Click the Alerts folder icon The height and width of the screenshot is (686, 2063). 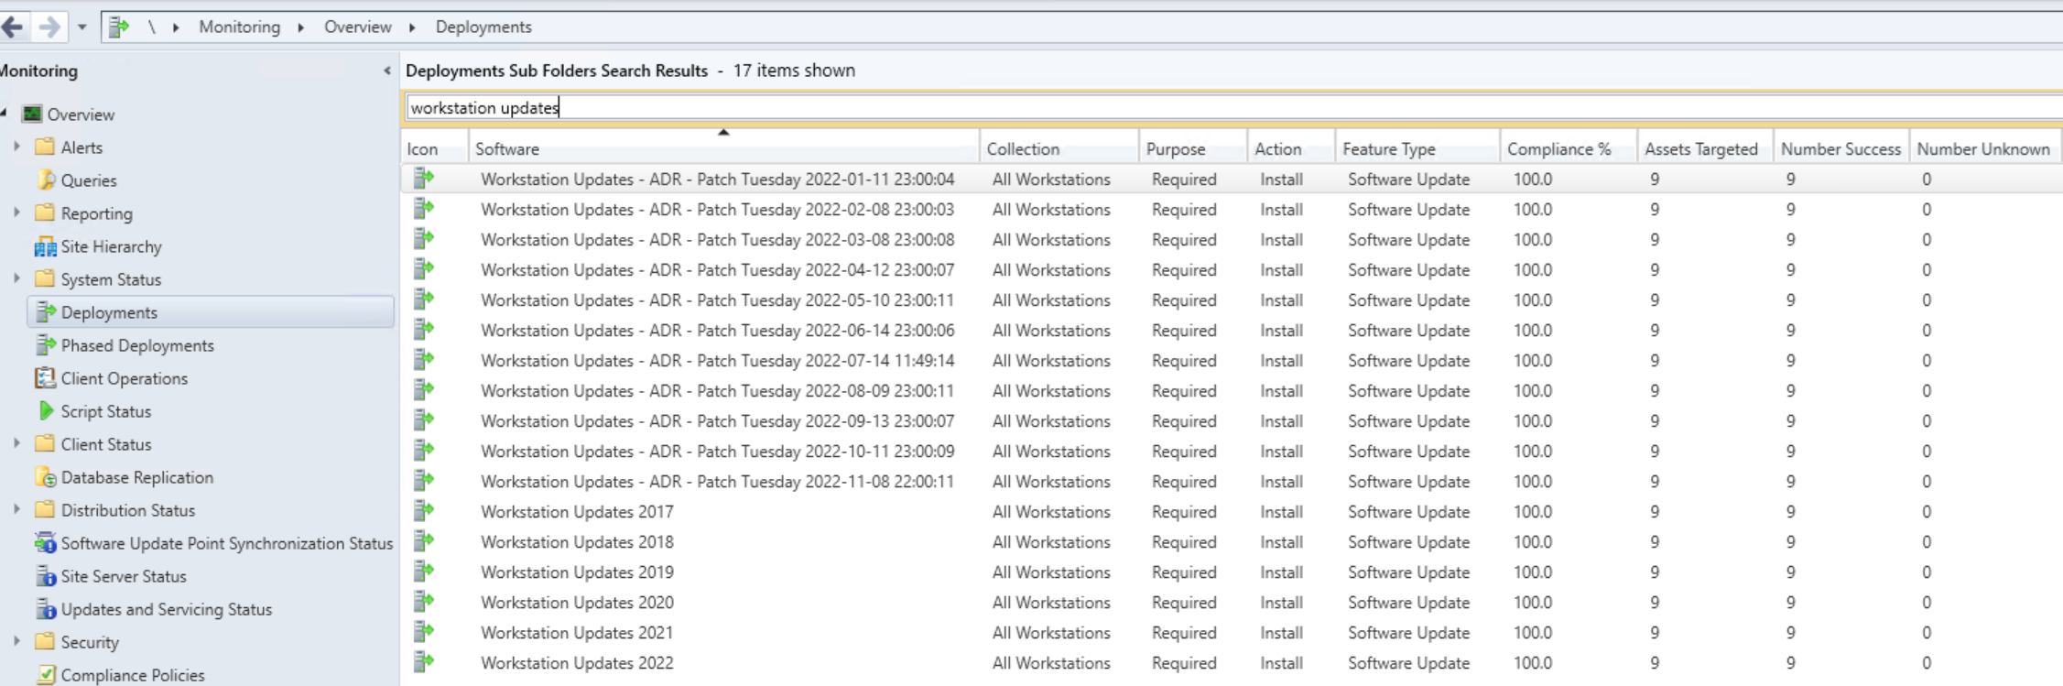pos(44,147)
